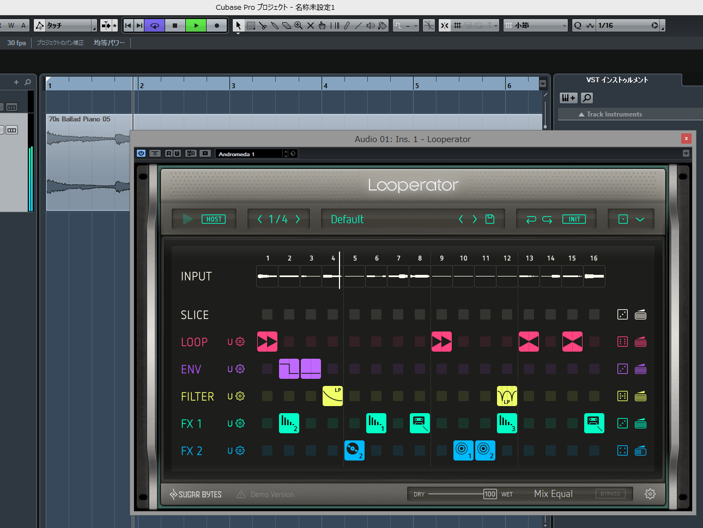Click the LOOP effect on step 1
Screen dimensions: 703x528
point(267,342)
